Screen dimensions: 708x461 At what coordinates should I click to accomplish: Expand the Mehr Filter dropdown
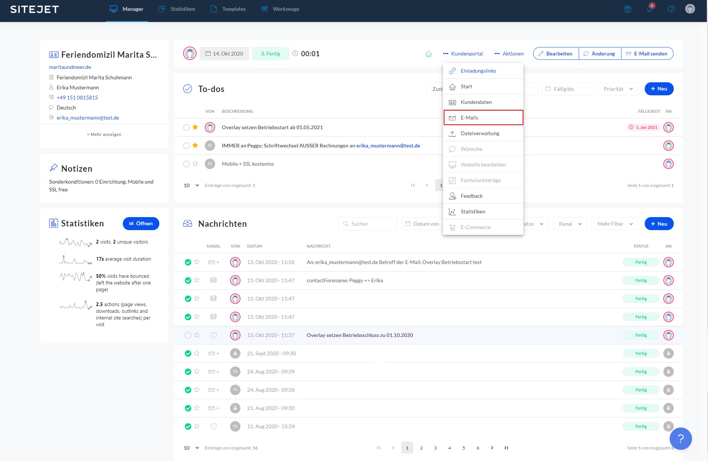click(615, 224)
